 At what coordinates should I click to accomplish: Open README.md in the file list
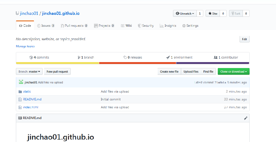[32, 99]
